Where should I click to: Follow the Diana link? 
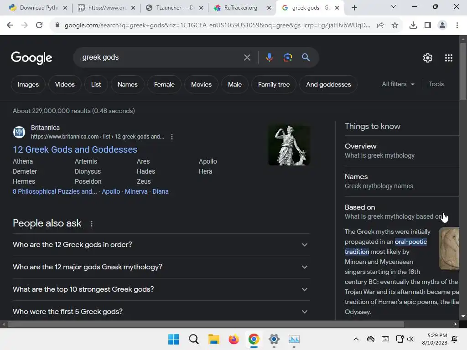(161, 191)
